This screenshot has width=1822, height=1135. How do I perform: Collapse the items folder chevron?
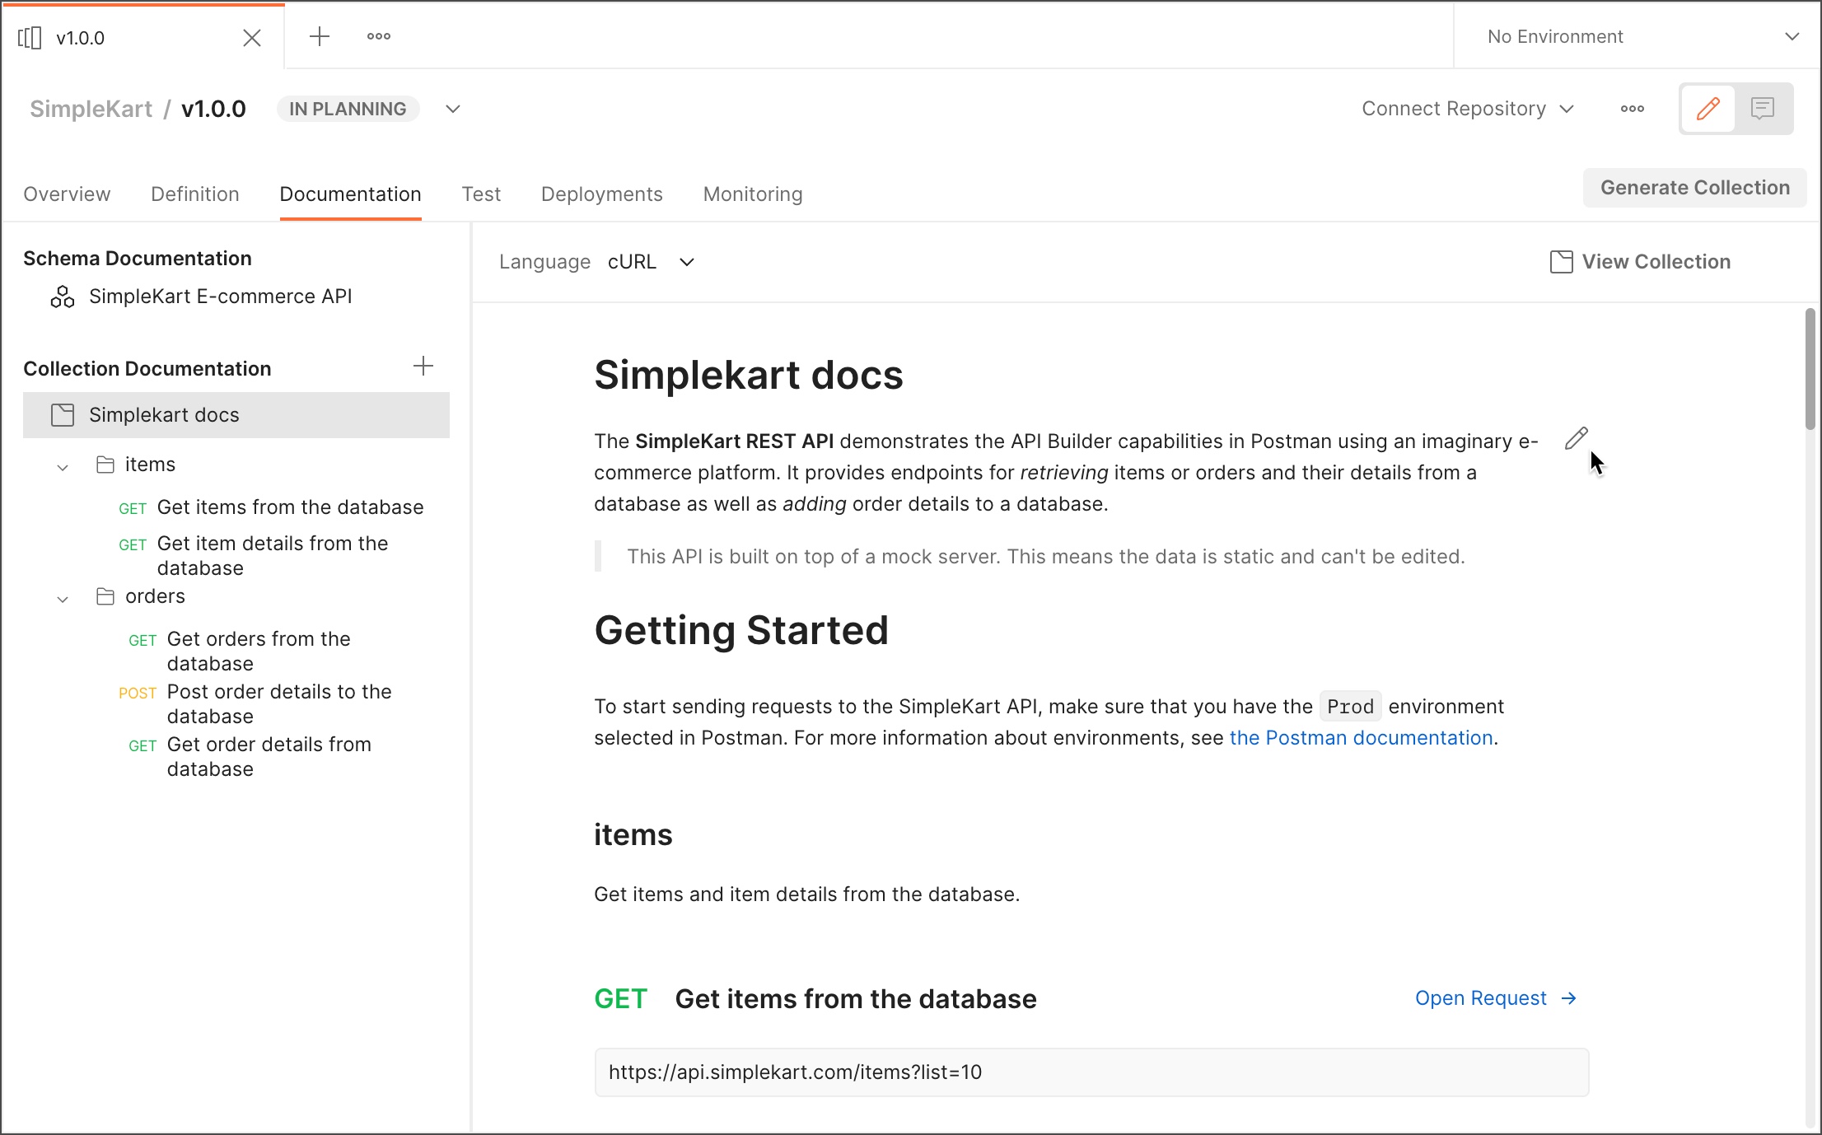[63, 467]
